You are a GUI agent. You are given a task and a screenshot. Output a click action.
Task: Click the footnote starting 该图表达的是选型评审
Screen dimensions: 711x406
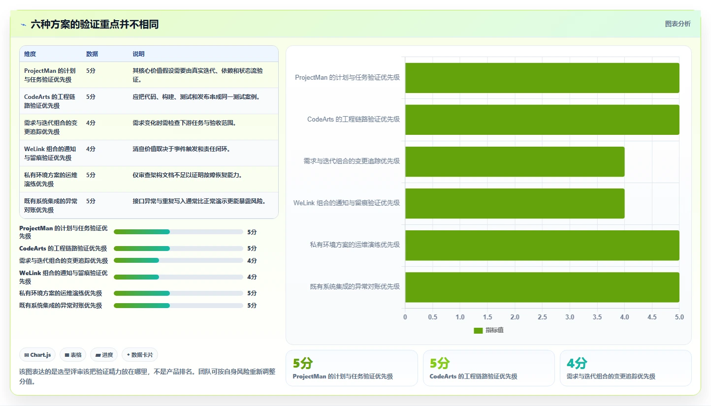coord(147,376)
